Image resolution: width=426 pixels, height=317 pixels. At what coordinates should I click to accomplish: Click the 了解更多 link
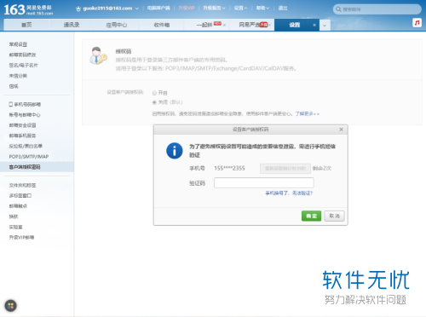(307, 114)
